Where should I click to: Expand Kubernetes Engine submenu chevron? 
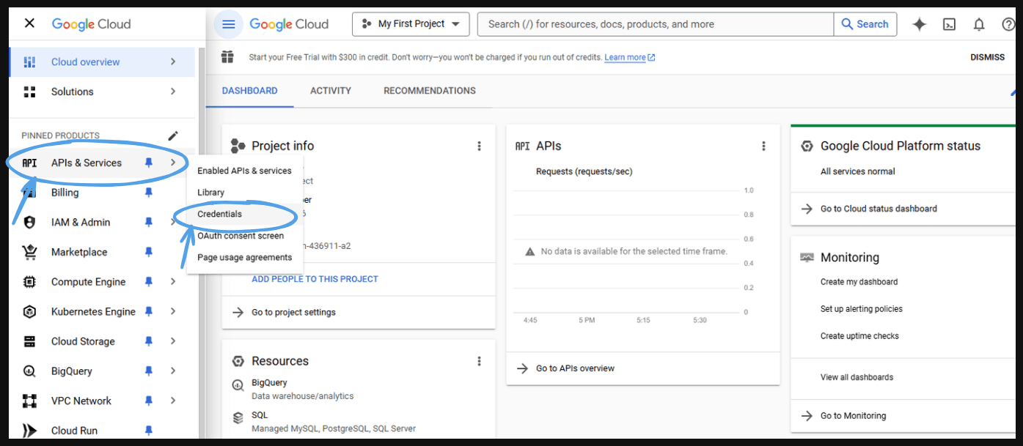coord(173,311)
